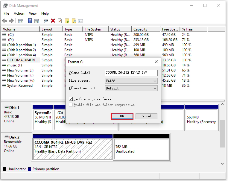This screenshot has width=228, height=181.
Task: Select the SystemReserved volume icon
Action: click(4, 86)
